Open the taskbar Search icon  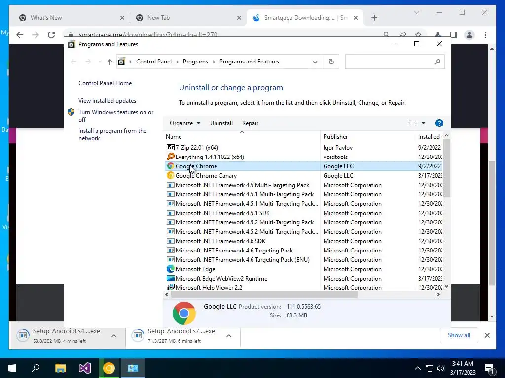click(x=36, y=368)
